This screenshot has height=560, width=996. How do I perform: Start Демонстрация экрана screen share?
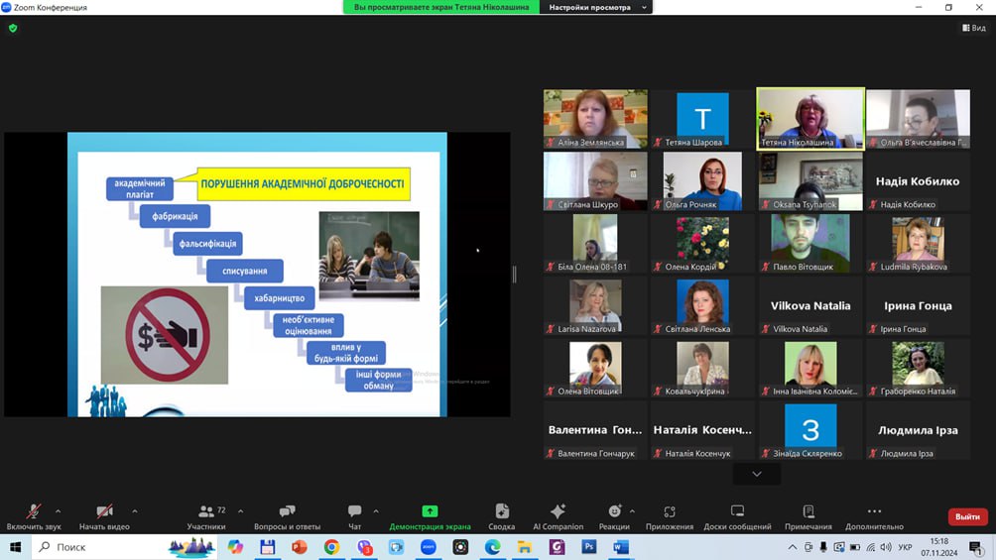pyautogui.click(x=430, y=516)
